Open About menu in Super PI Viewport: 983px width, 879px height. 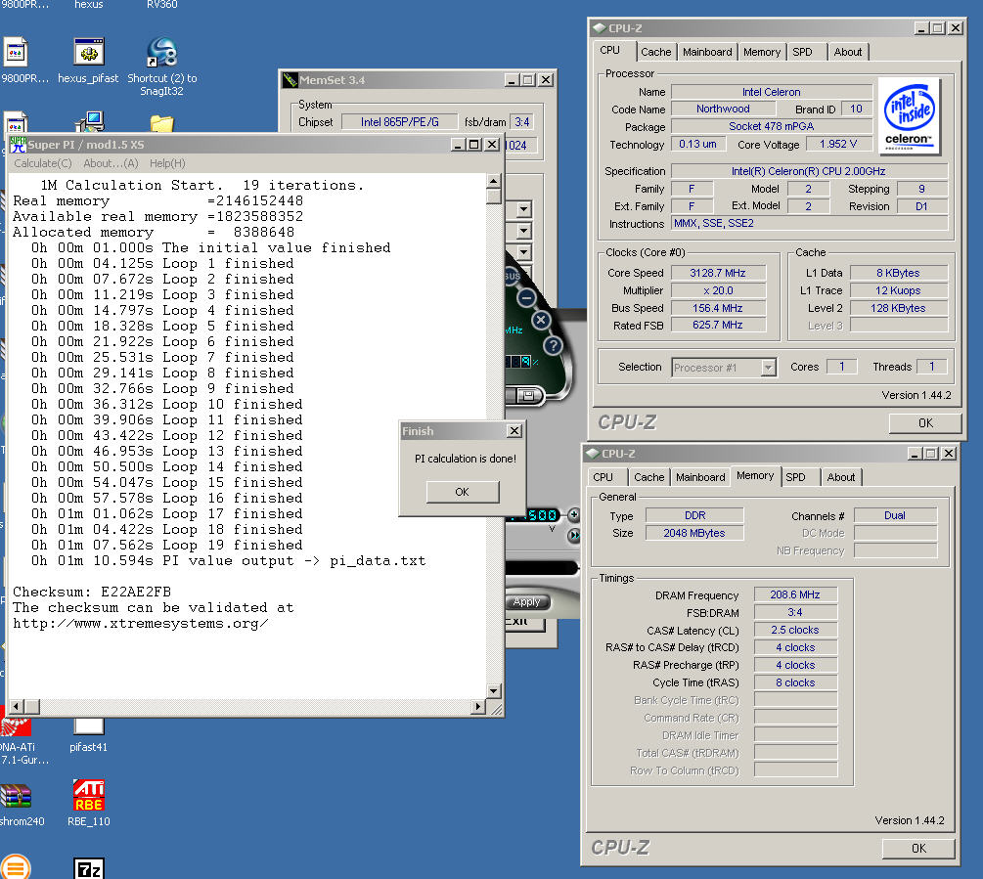tap(111, 163)
